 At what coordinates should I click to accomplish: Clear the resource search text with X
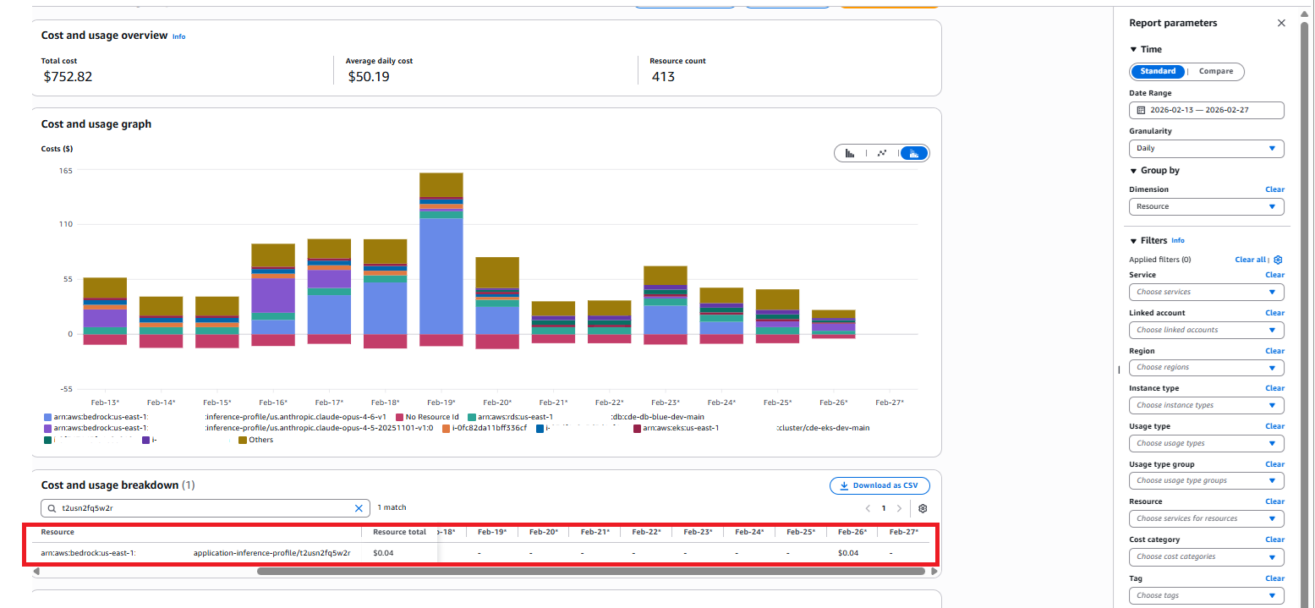click(359, 508)
